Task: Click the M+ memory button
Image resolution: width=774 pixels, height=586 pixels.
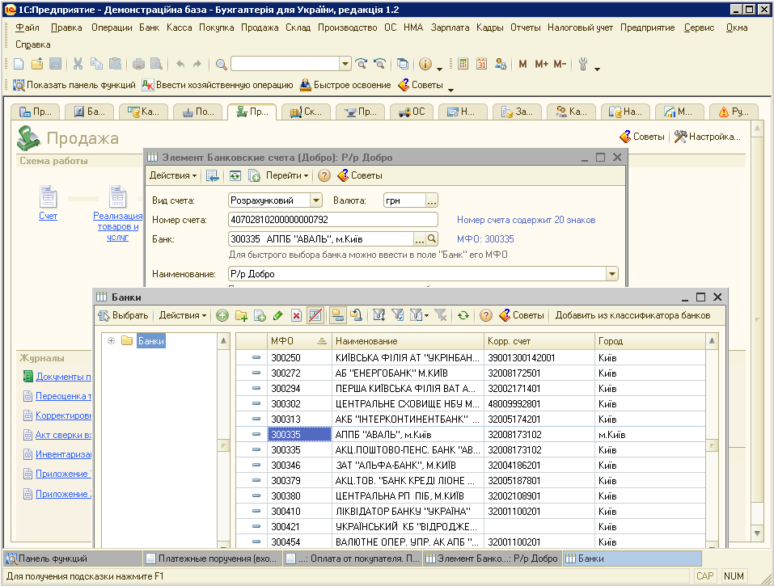Action: click(542, 64)
